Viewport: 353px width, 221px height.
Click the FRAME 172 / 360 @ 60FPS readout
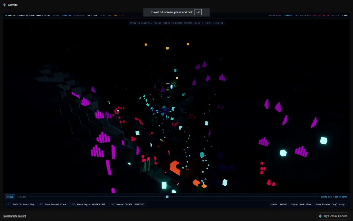pos(334,197)
